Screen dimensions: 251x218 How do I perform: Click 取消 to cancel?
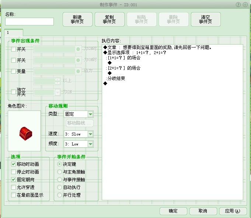click(203, 211)
